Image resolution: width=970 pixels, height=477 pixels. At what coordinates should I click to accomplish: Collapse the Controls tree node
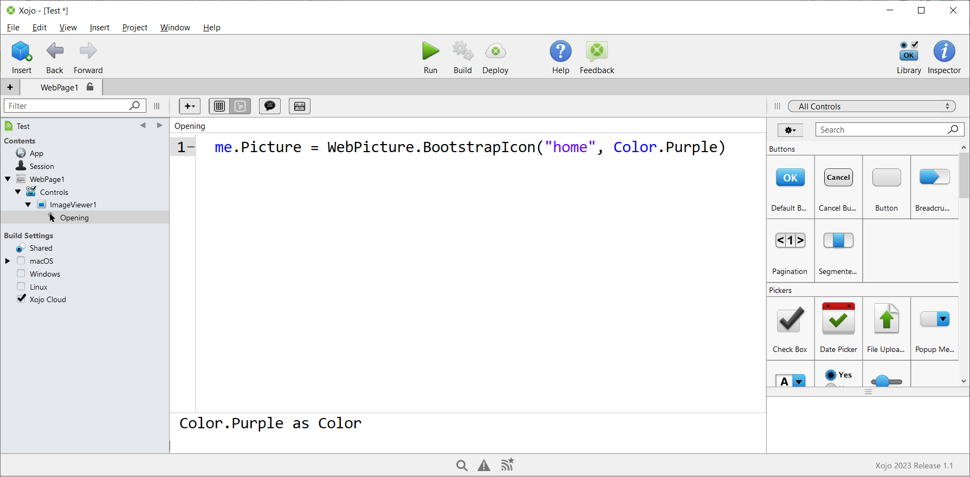coord(18,192)
